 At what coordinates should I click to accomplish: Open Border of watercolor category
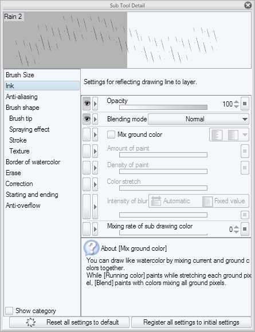[42, 162]
